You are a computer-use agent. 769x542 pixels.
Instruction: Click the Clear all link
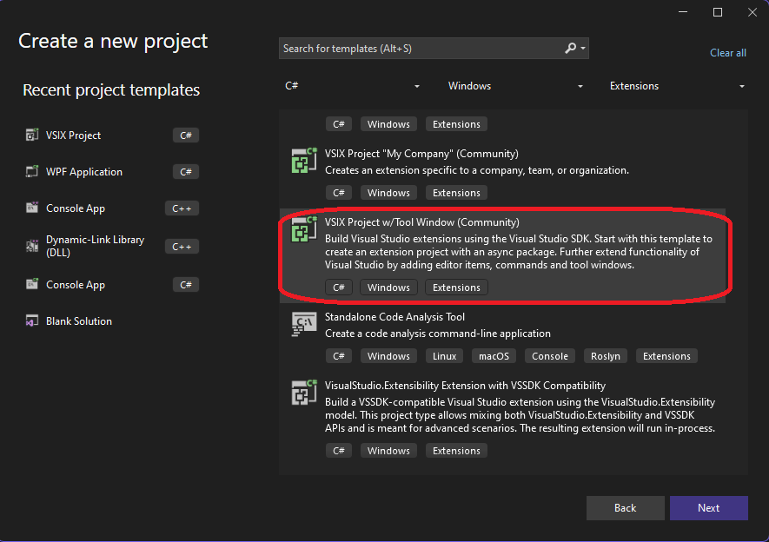click(x=727, y=52)
